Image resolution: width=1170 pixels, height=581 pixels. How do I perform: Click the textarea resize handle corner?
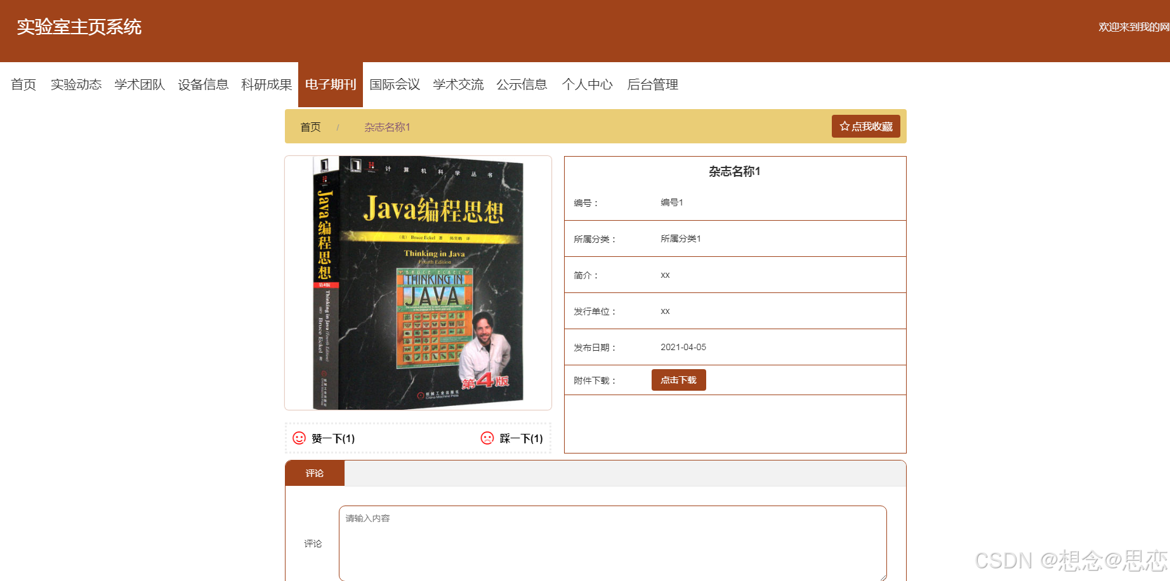[883, 577]
